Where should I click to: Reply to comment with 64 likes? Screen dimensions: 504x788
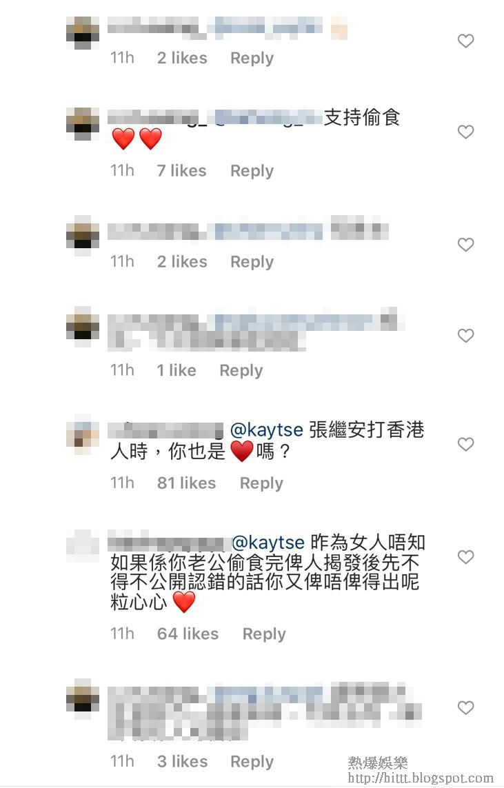(264, 634)
